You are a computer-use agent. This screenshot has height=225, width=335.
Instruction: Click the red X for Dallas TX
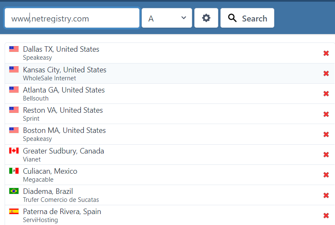point(326,53)
